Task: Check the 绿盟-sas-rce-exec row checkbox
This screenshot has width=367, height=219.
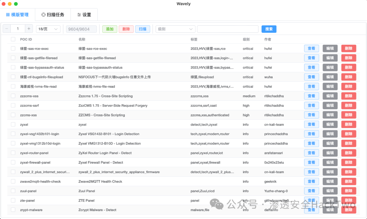Action: tap(13, 49)
